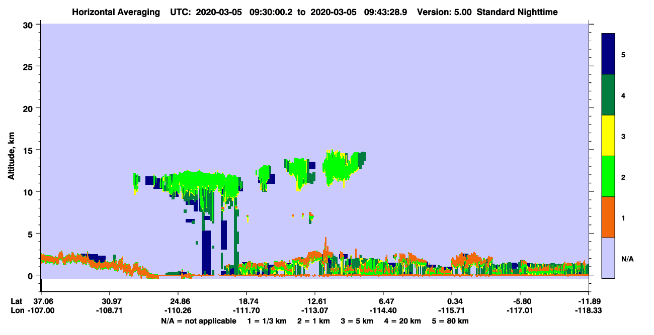Click longitude value '-114.40'
Viewport: 654px width, 335px height.
pos(383,310)
